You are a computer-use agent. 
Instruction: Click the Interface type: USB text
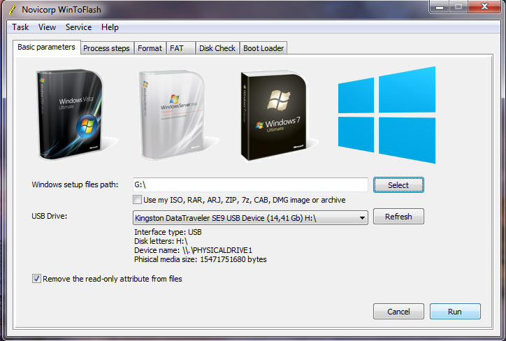point(168,232)
